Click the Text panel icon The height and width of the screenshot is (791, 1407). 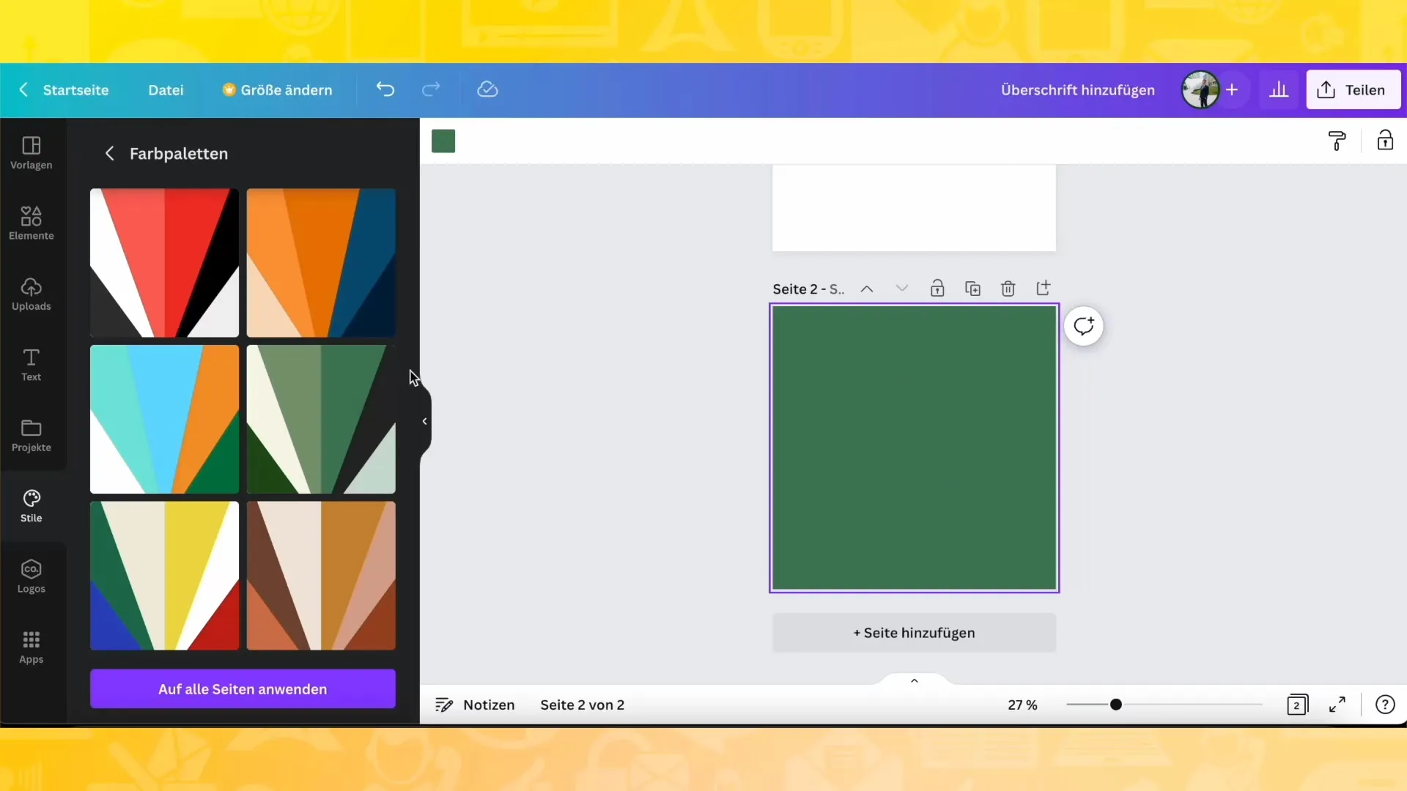tap(31, 364)
